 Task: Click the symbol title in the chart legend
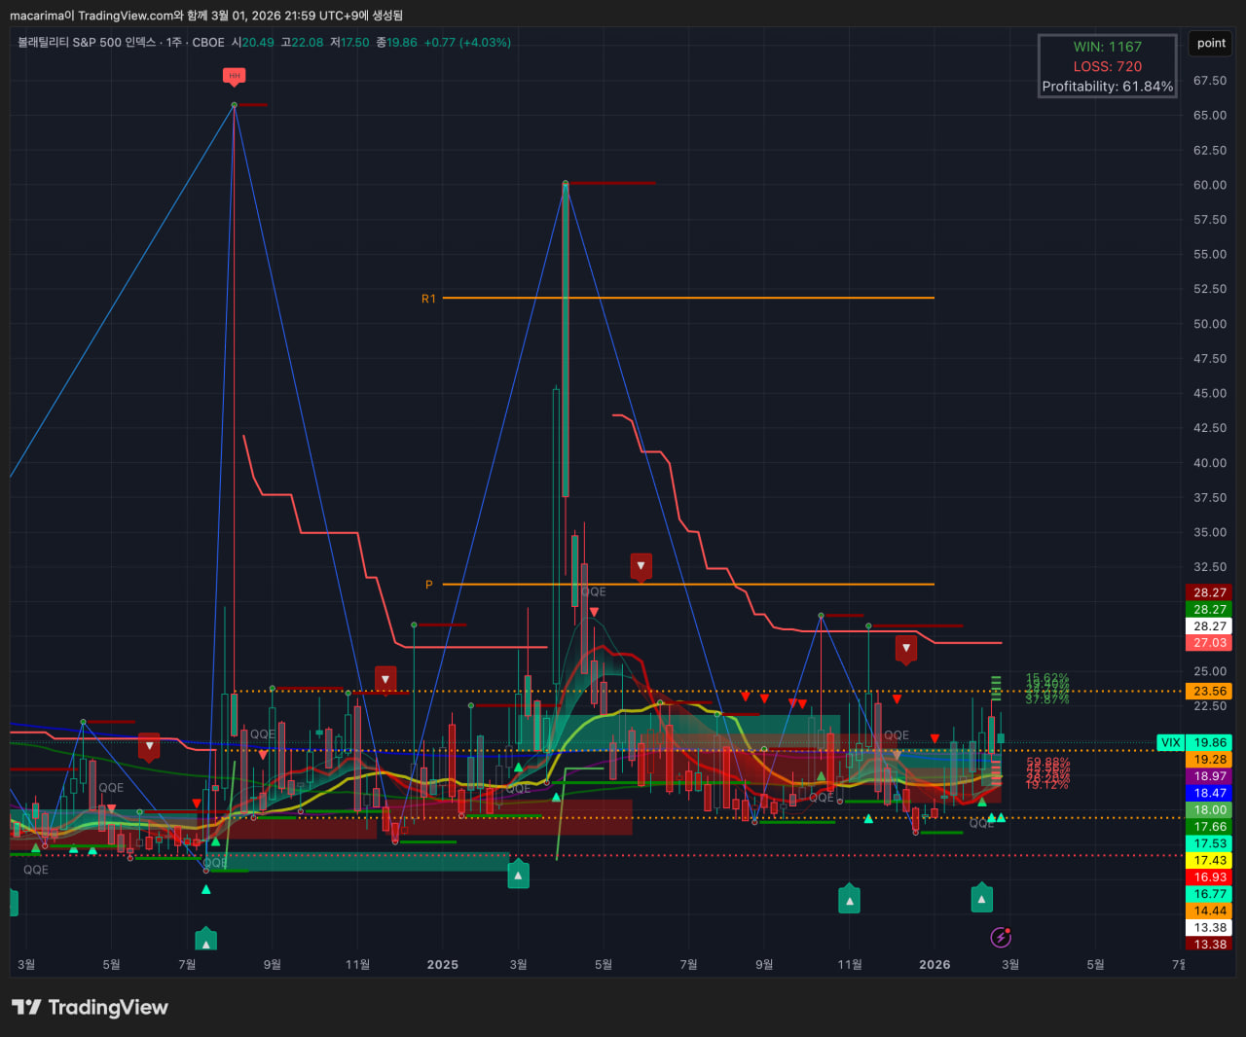click(88, 43)
